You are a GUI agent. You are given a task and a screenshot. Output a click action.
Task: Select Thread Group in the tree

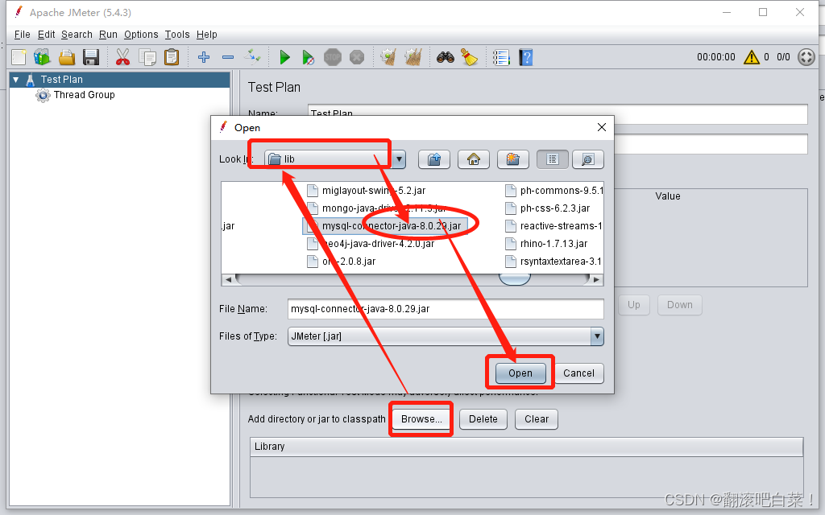(x=84, y=95)
